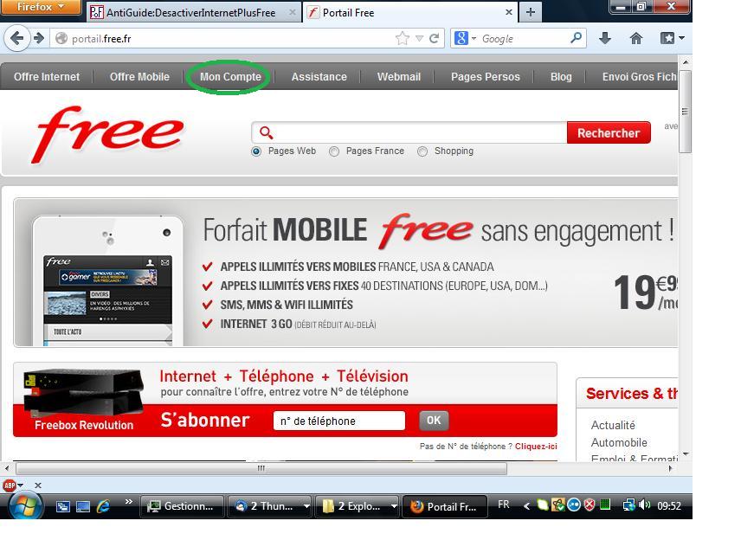Open the Firefox menu button dropdown
Image resolution: width=741 pixels, height=553 pixels.
[x=40, y=7]
